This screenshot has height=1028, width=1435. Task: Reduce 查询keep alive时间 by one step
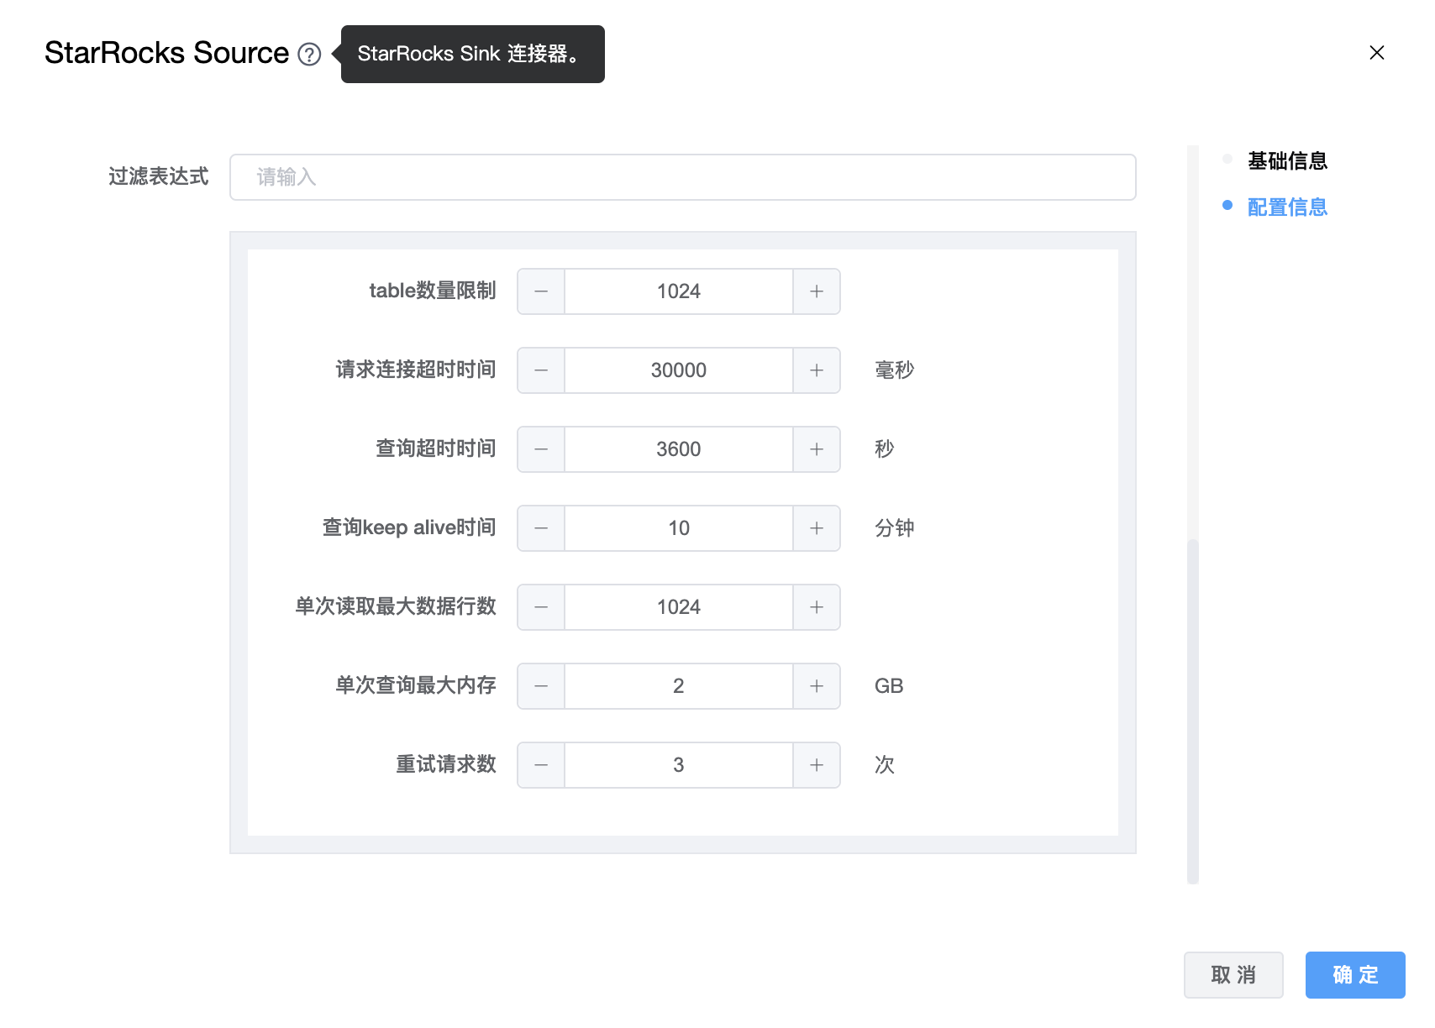(541, 528)
